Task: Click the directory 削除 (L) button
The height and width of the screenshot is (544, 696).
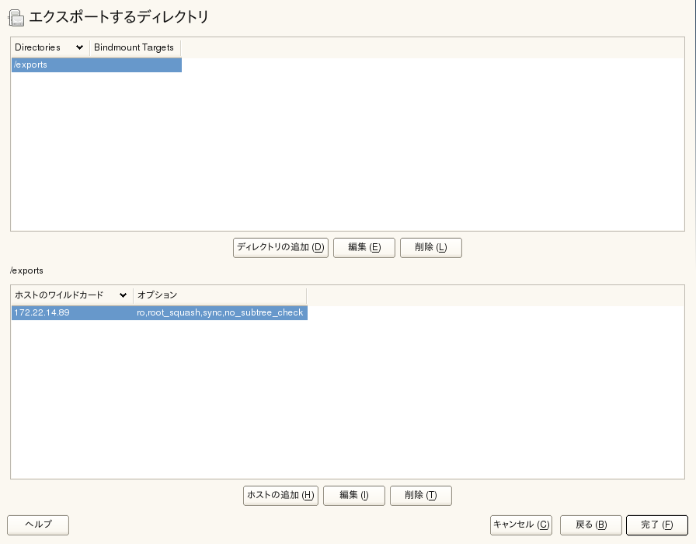Action: click(430, 247)
